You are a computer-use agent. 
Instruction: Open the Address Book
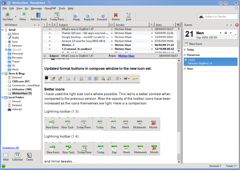pos(38,16)
